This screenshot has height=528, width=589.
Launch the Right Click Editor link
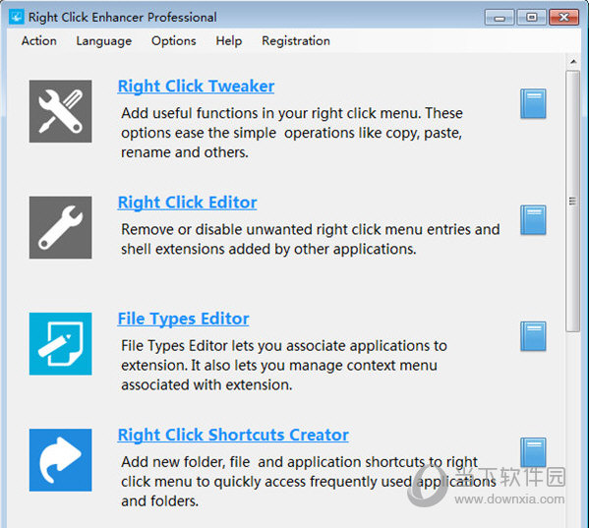[x=188, y=203]
